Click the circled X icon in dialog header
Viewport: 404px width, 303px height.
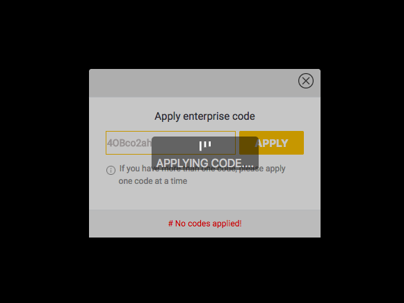coord(306,81)
